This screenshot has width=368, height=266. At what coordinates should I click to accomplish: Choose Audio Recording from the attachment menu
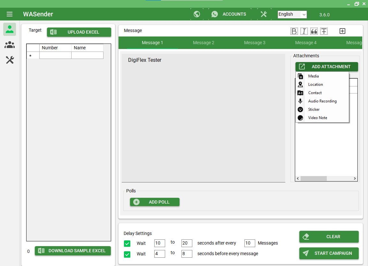(322, 101)
